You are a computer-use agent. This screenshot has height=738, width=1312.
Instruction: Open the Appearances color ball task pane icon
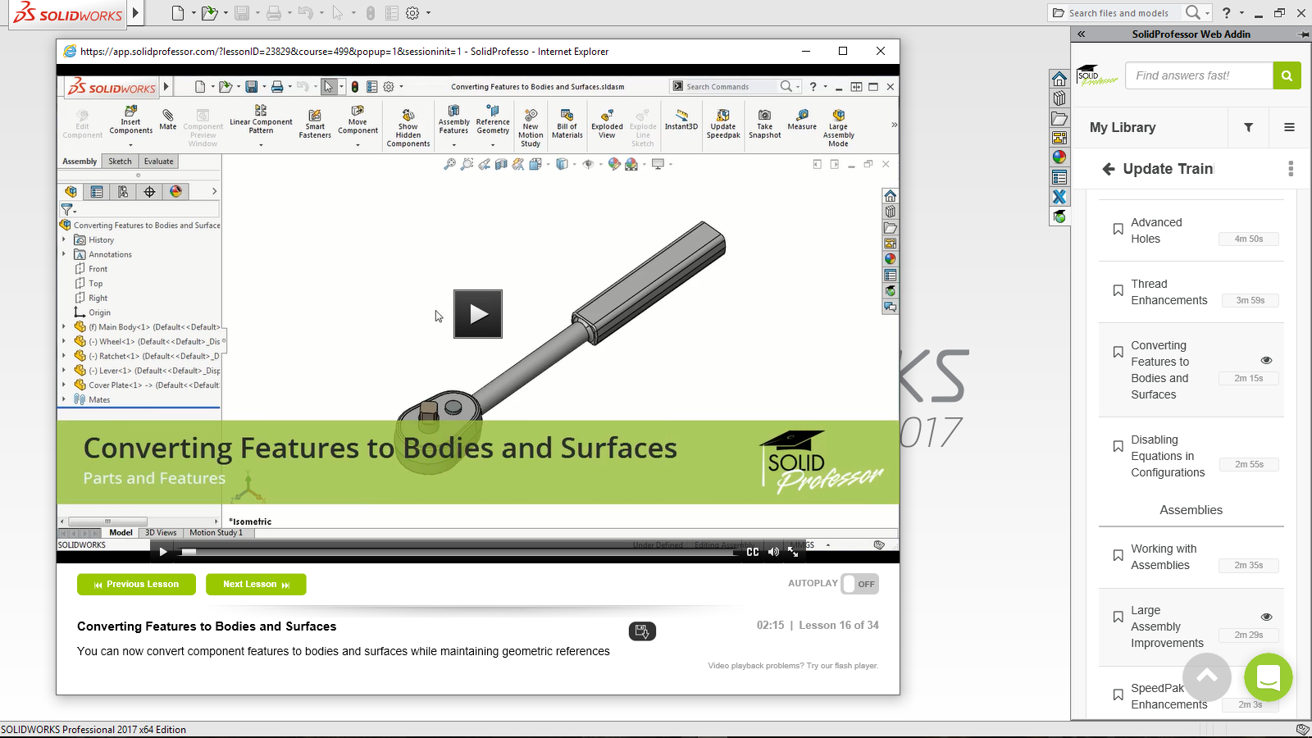click(1059, 157)
